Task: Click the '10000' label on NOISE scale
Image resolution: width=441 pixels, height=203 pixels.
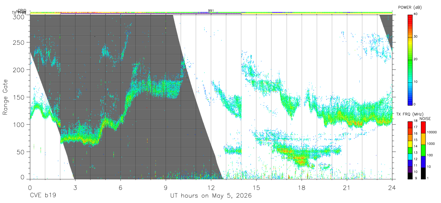Action: [x=432, y=132]
